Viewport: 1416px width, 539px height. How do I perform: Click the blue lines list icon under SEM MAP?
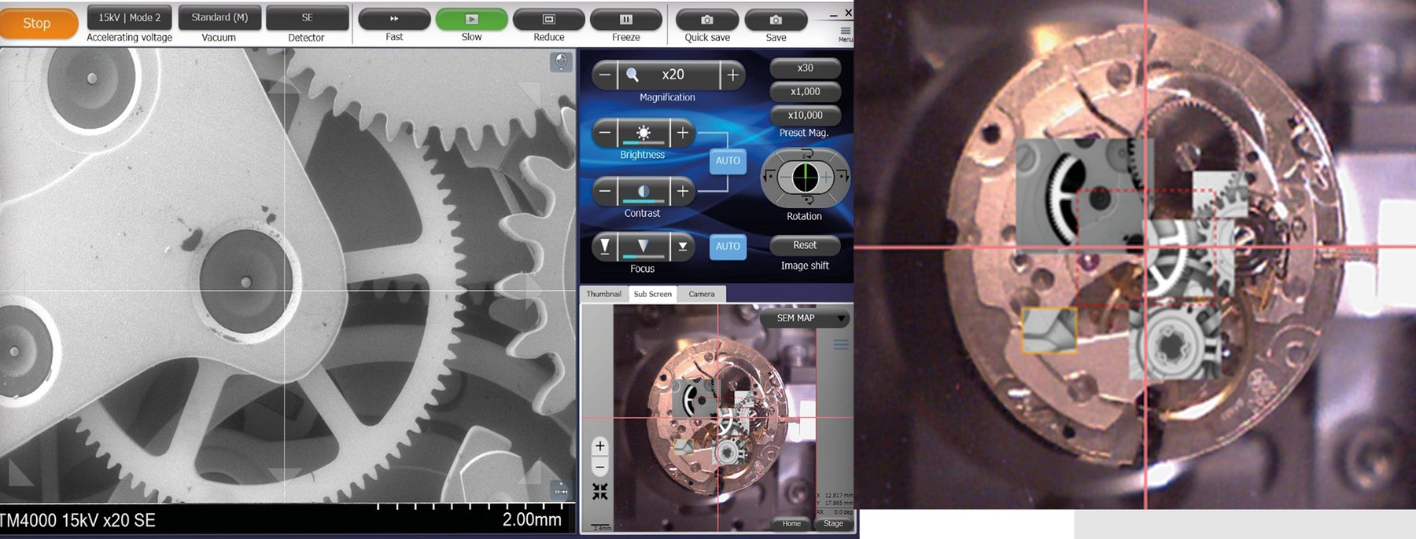tap(841, 344)
